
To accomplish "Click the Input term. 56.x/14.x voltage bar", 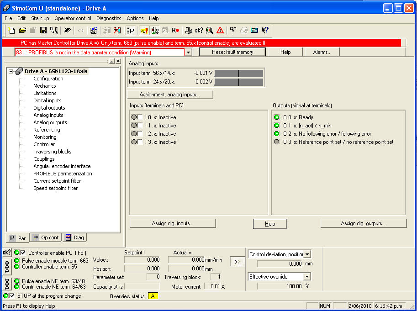I will point(238,74).
